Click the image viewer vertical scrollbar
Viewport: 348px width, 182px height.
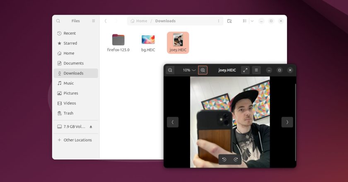click(x=295, y=122)
